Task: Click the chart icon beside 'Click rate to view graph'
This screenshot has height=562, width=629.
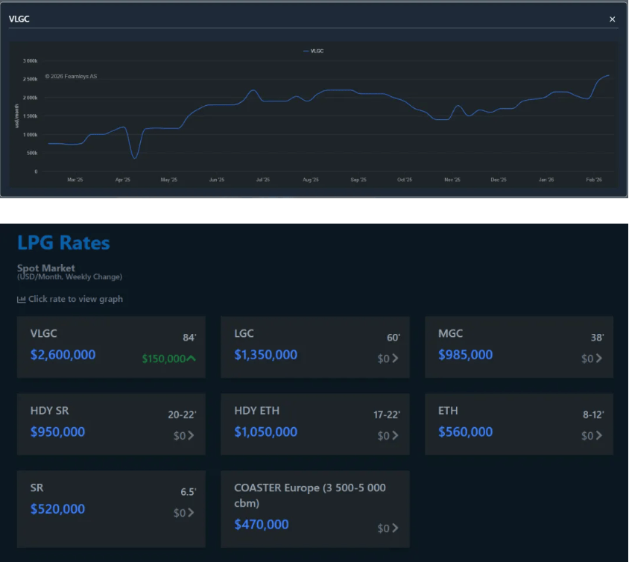Action: (21, 300)
